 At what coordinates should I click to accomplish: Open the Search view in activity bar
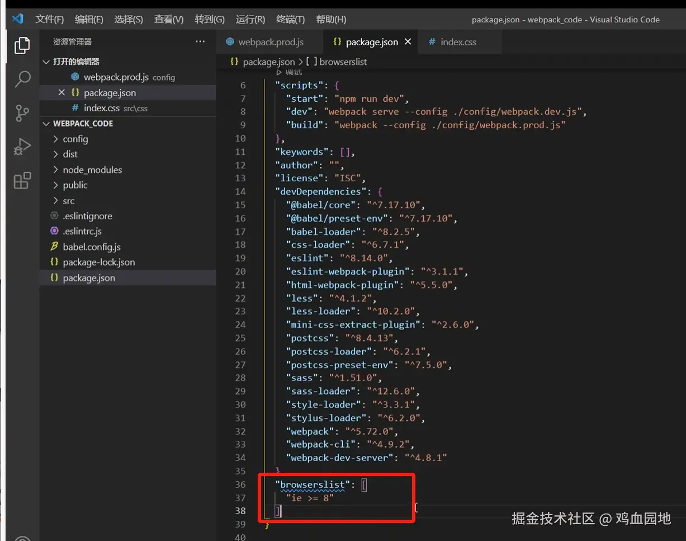22,79
